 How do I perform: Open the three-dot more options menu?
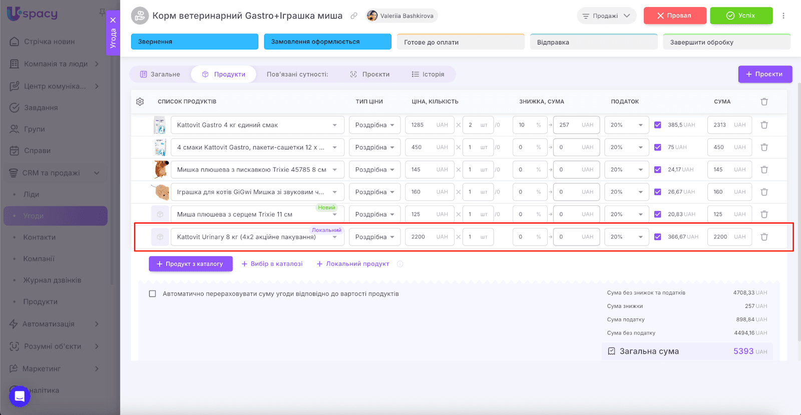coord(783,15)
